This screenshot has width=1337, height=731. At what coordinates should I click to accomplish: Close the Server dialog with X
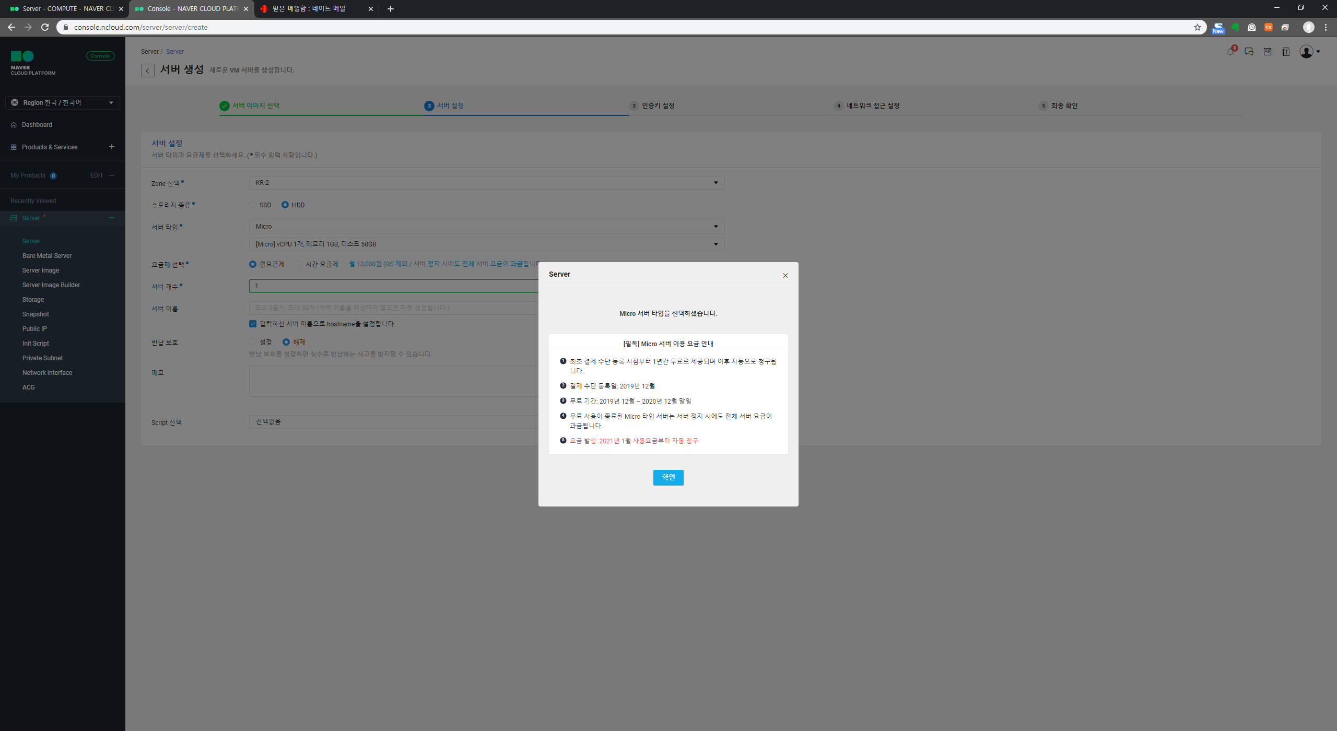(x=785, y=276)
